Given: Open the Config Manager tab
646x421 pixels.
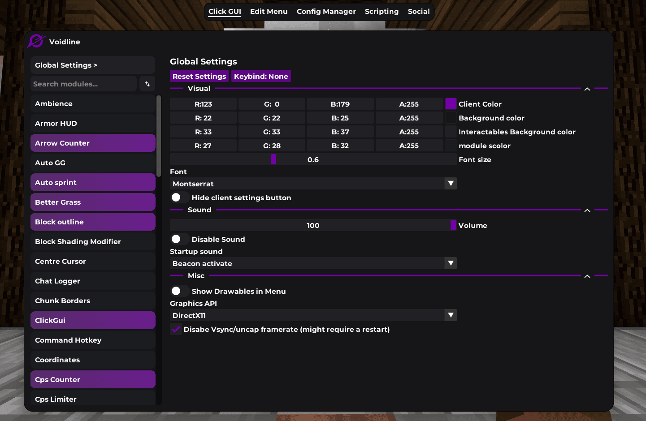Looking at the screenshot, I should tap(326, 12).
